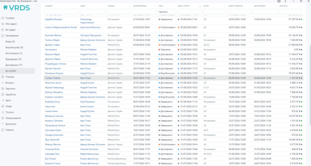The width and height of the screenshot is (311, 166).
Task: Open column menu for Візит пацієнта header
Action: [x=251, y=6]
